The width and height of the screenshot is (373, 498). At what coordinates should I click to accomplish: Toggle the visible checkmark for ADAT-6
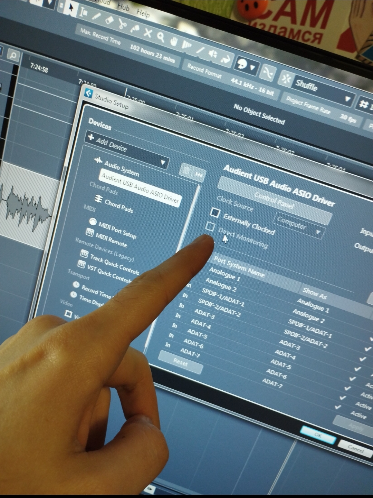pos(343,397)
